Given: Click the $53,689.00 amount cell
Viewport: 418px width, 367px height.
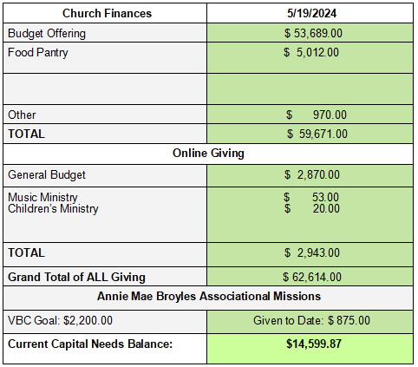Looking at the screenshot, I should tap(310, 33).
